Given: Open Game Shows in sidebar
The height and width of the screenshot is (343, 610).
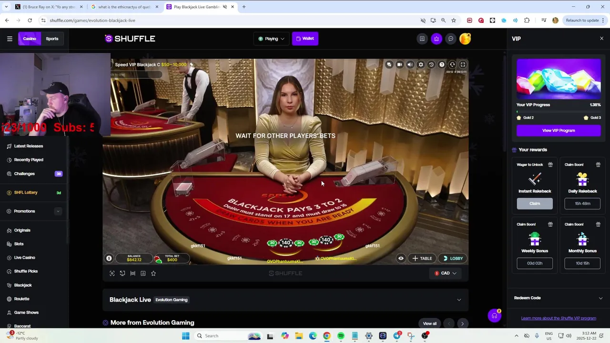Looking at the screenshot, I should pos(26,313).
